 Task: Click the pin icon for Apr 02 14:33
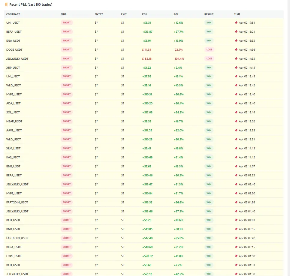[236, 58]
